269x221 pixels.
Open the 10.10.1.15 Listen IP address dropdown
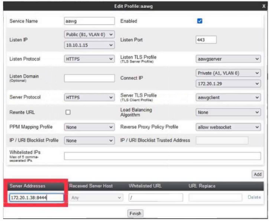tap(90, 45)
